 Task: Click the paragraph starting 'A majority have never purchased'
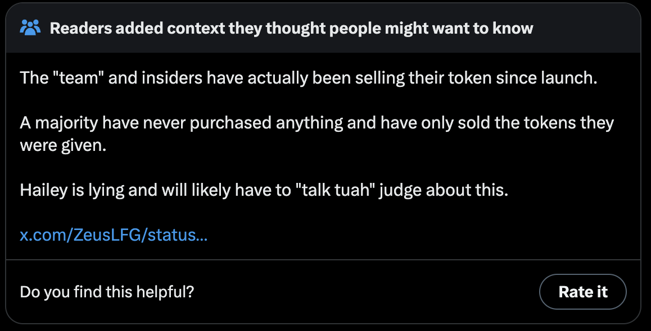317,134
